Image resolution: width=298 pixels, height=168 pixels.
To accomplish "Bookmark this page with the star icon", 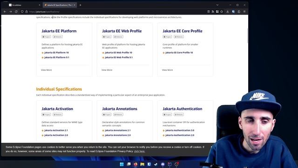I will pyautogui.click(x=222, y=12).
